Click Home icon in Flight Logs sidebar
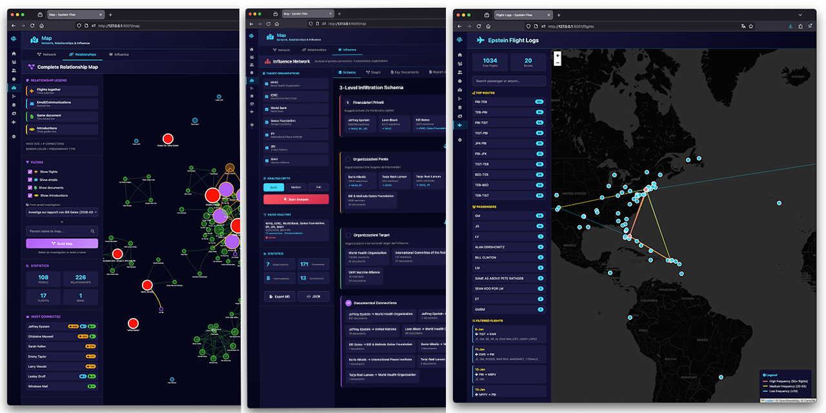Screen dimensions: 826x413 point(459,55)
